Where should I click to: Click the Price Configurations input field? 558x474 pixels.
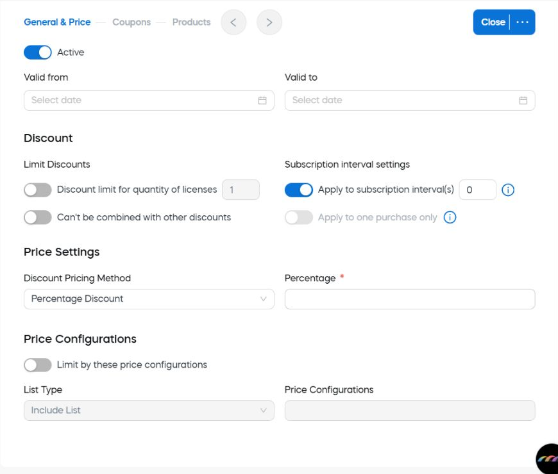pyautogui.click(x=410, y=411)
